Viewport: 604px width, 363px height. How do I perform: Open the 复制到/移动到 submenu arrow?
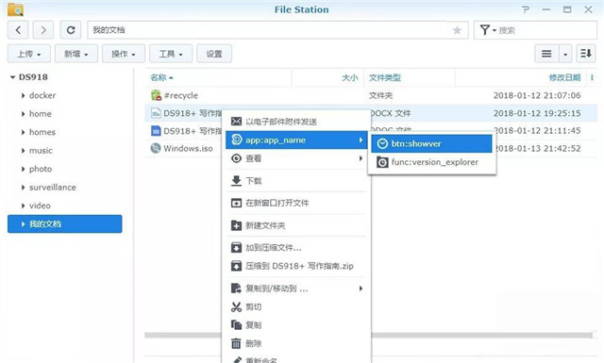click(361, 289)
